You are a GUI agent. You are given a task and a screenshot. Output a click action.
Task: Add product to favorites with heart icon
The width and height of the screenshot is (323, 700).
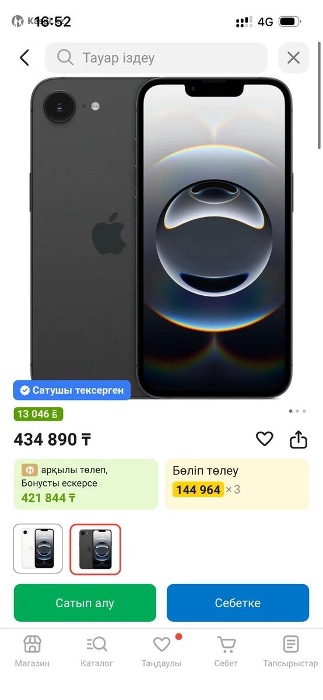(x=265, y=439)
